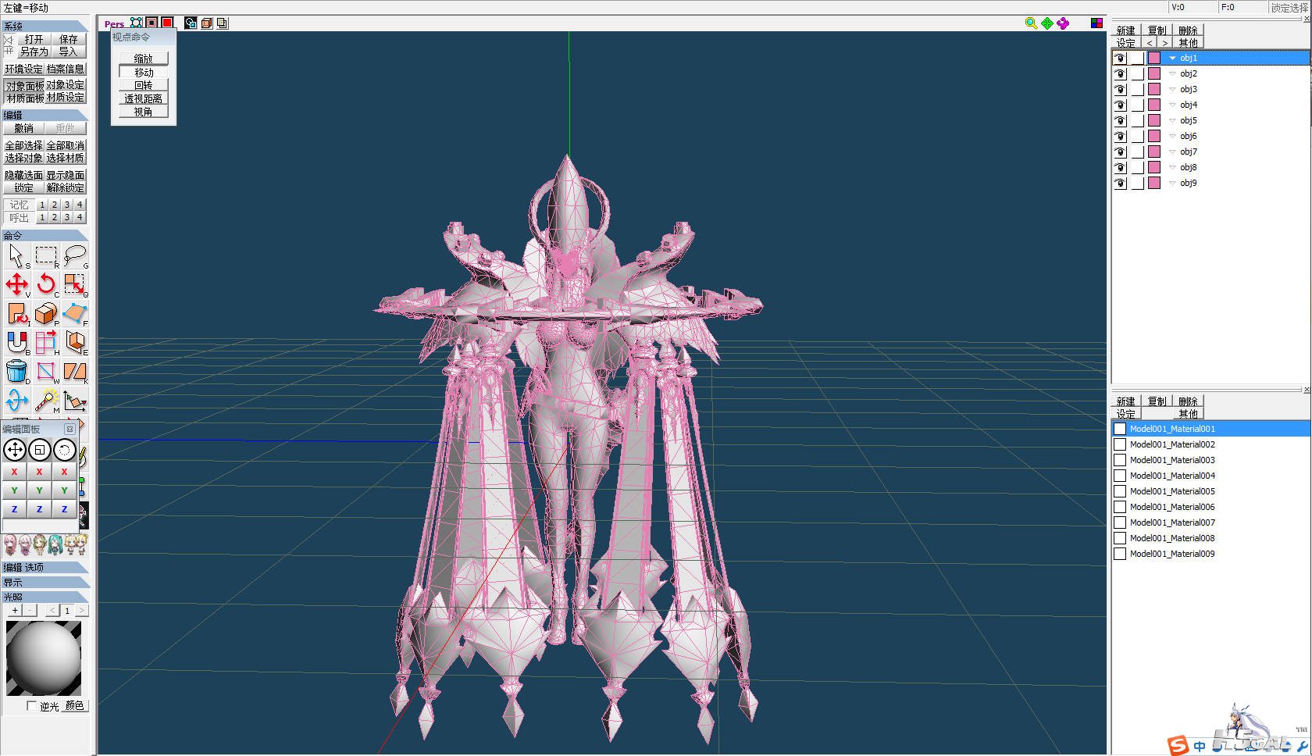The image size is (1312, 756).
Task: Select the knife tool
Action: pos(75,372)
